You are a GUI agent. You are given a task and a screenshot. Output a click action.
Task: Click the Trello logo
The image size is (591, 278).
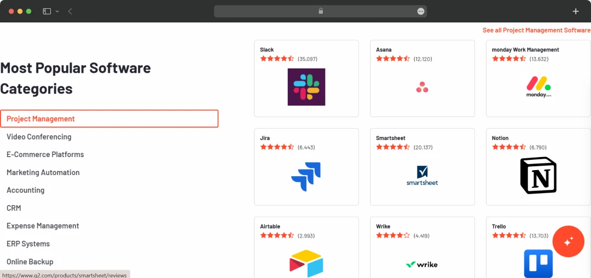click(538, 263)
